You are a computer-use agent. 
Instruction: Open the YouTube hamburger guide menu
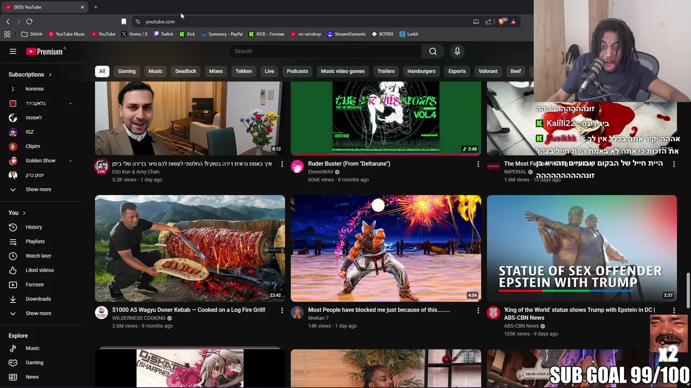pyautogui.click(x=13, y=52)
